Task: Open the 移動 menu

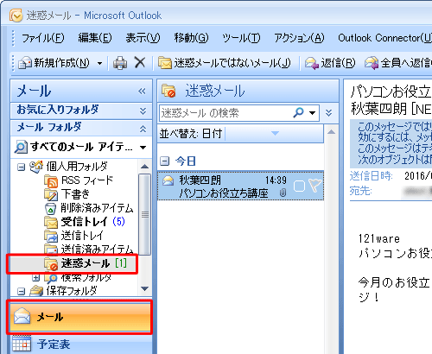Action: (x=191, y=38)
